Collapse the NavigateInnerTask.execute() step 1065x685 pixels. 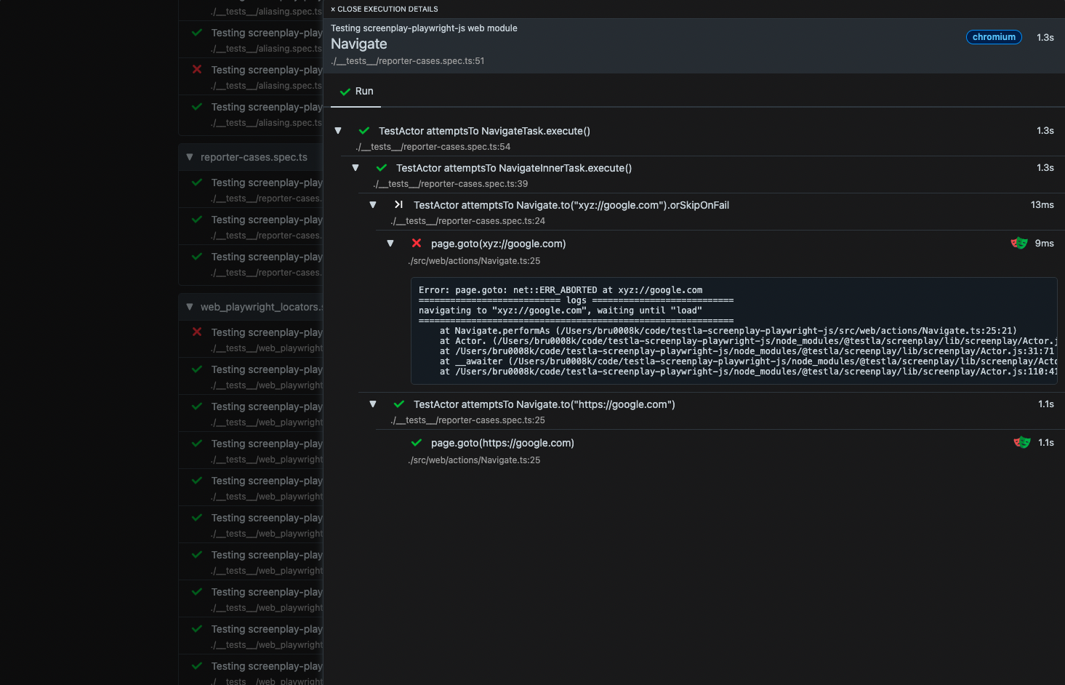coord(355,168)
